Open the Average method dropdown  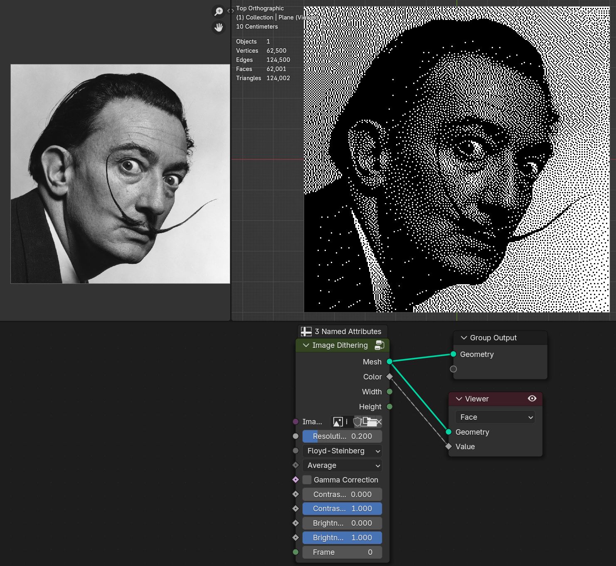(x=342, y=465)
